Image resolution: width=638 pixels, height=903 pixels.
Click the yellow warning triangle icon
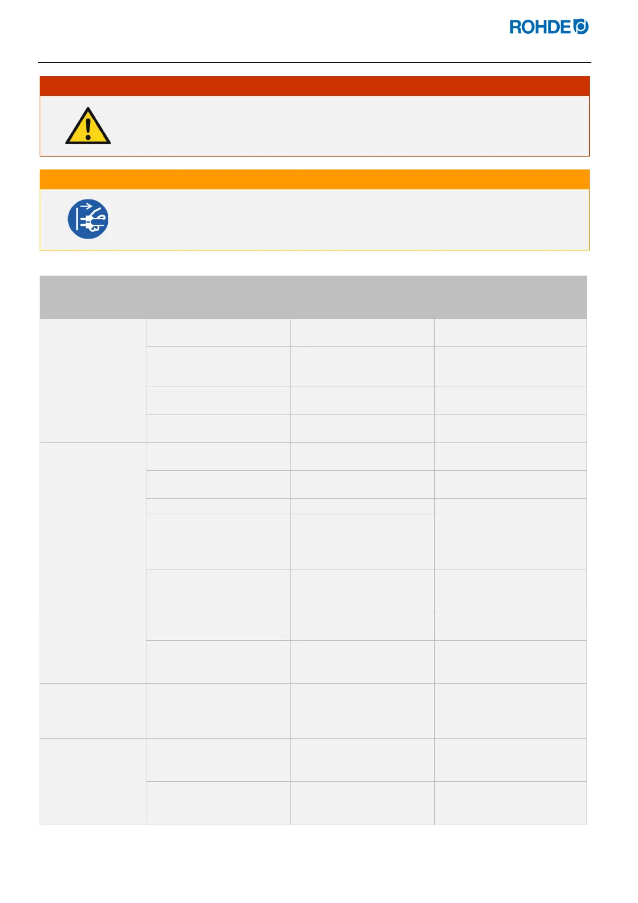tap(88, 127)
